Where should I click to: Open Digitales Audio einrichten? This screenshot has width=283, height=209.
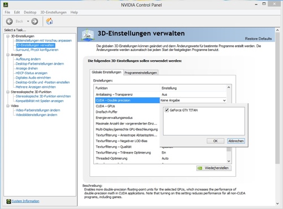[33, 78]
